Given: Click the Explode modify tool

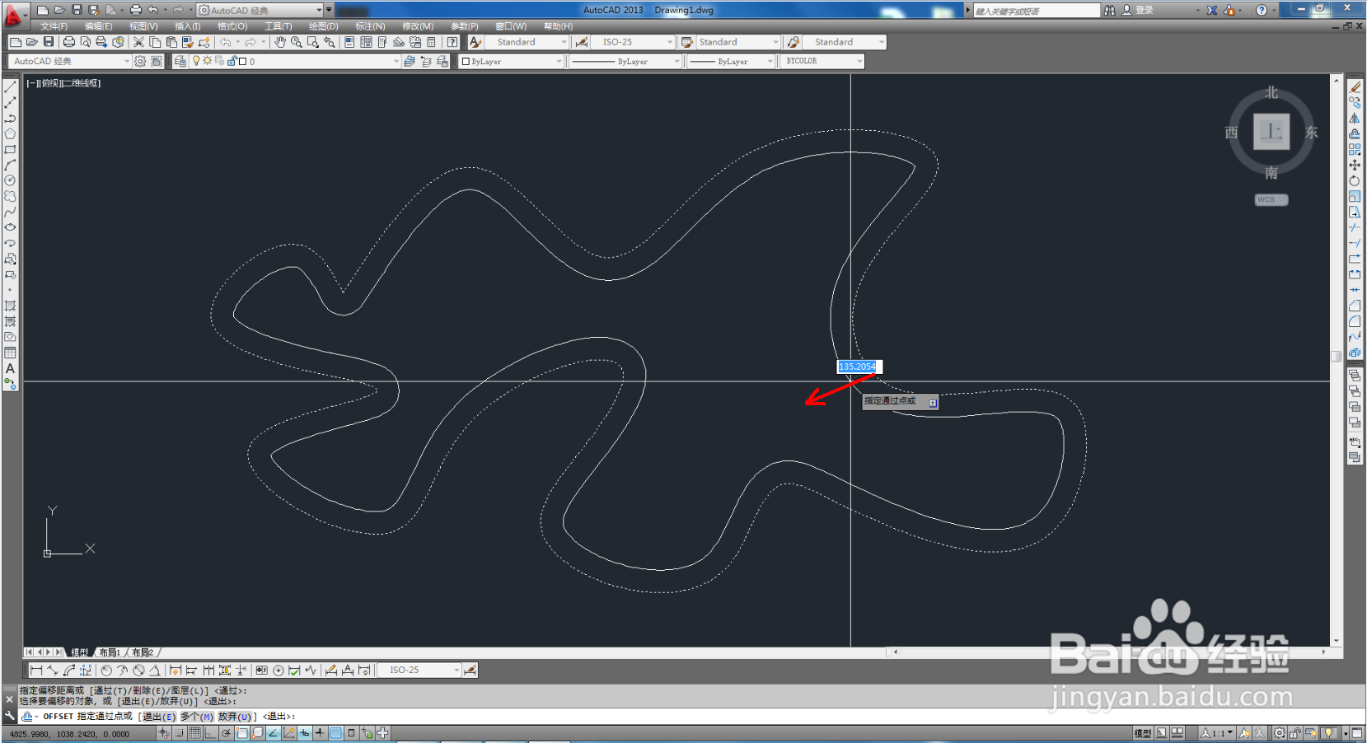Looking at the screenshot, I should point(1355,353).
